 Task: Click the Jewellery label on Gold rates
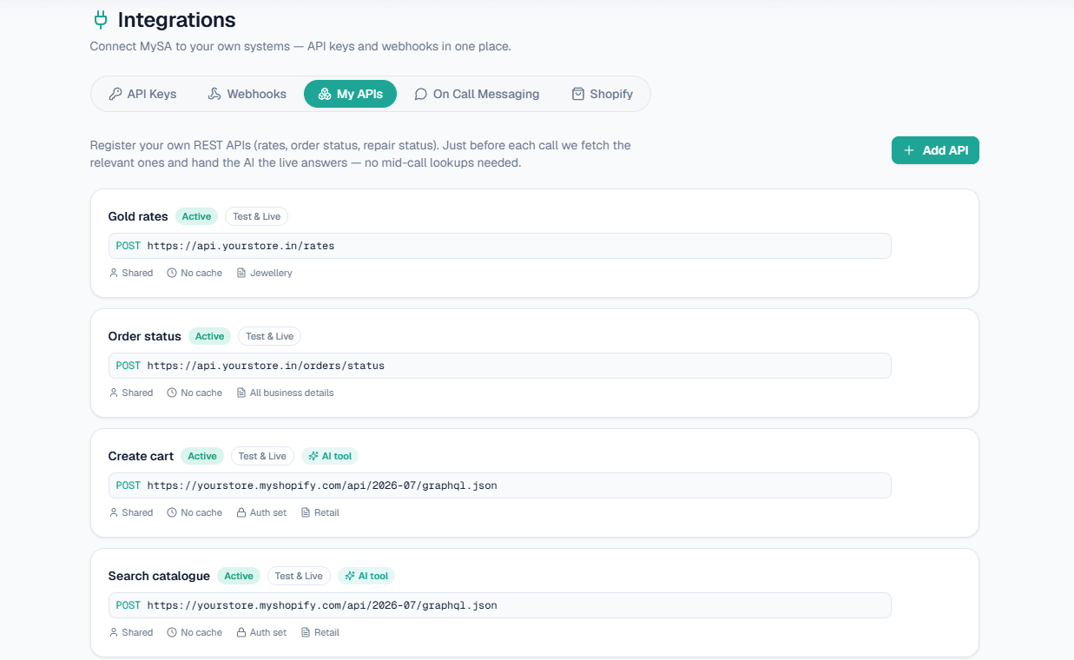click(271, 273)
